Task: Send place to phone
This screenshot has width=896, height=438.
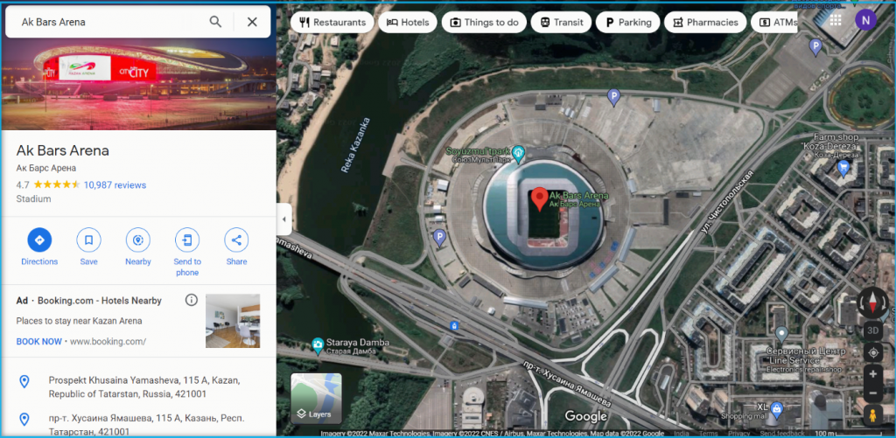Action: click(x=187, y=240)
